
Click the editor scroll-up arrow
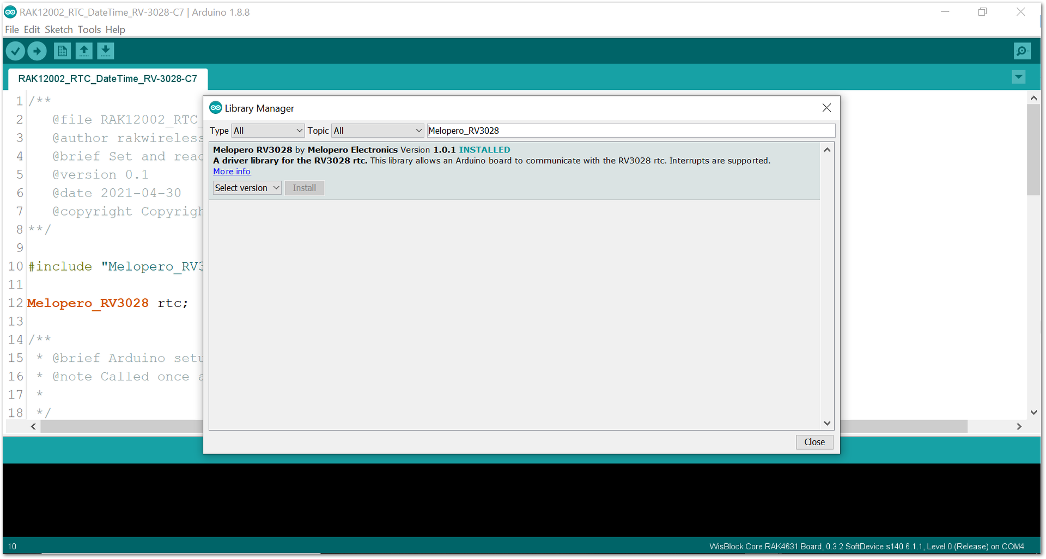pos(1033,98)
